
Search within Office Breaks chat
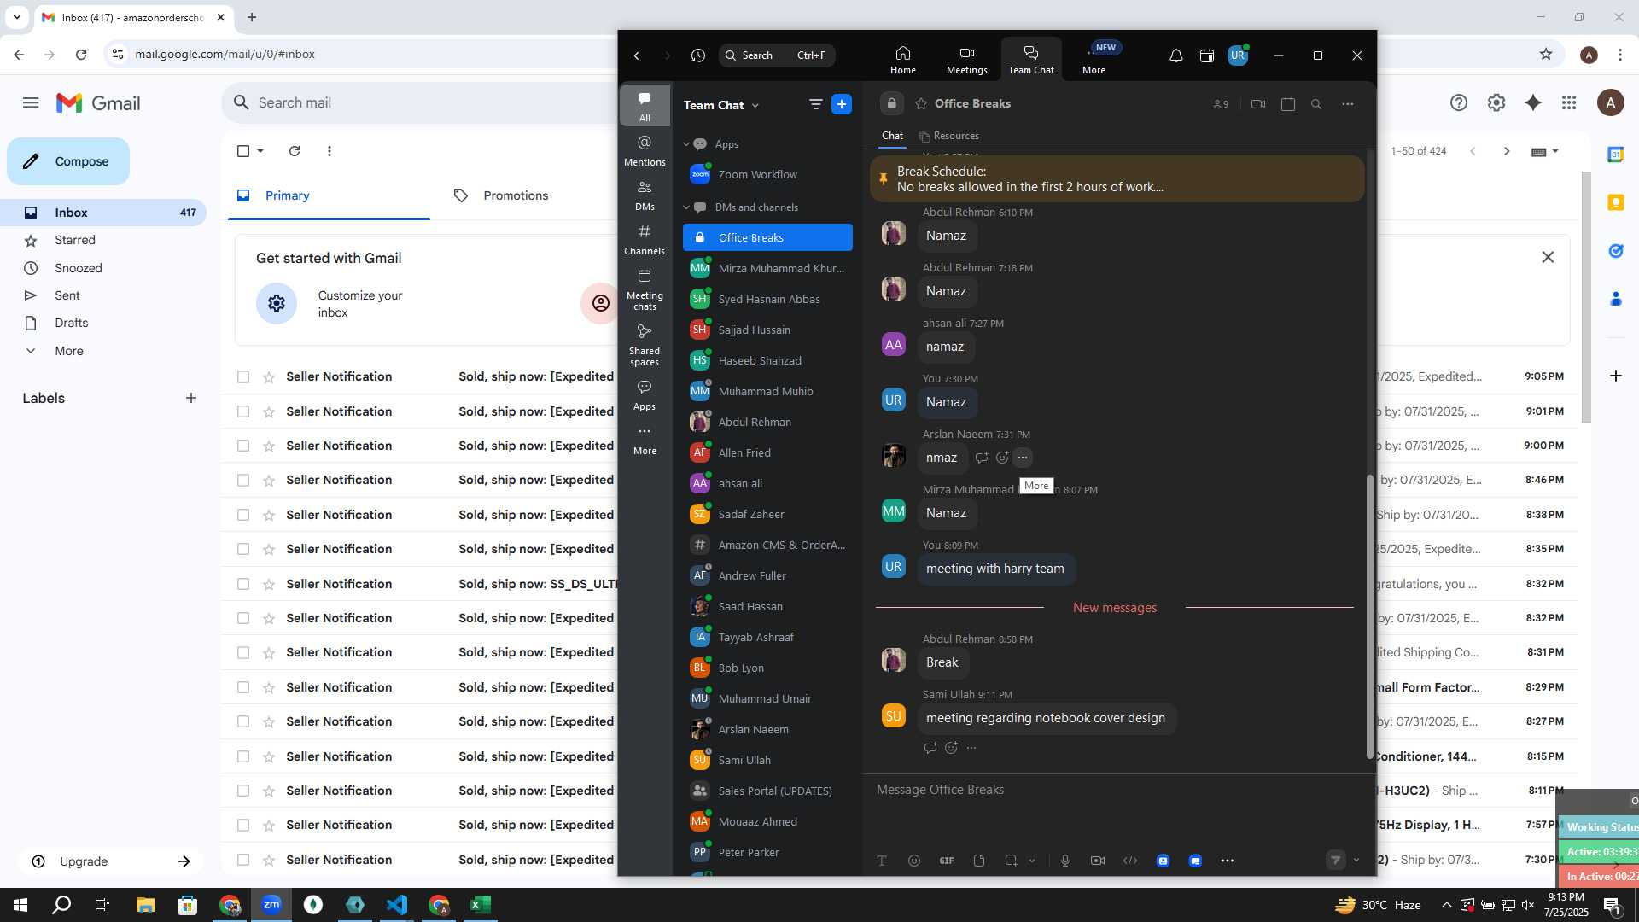coord(1316,104)
